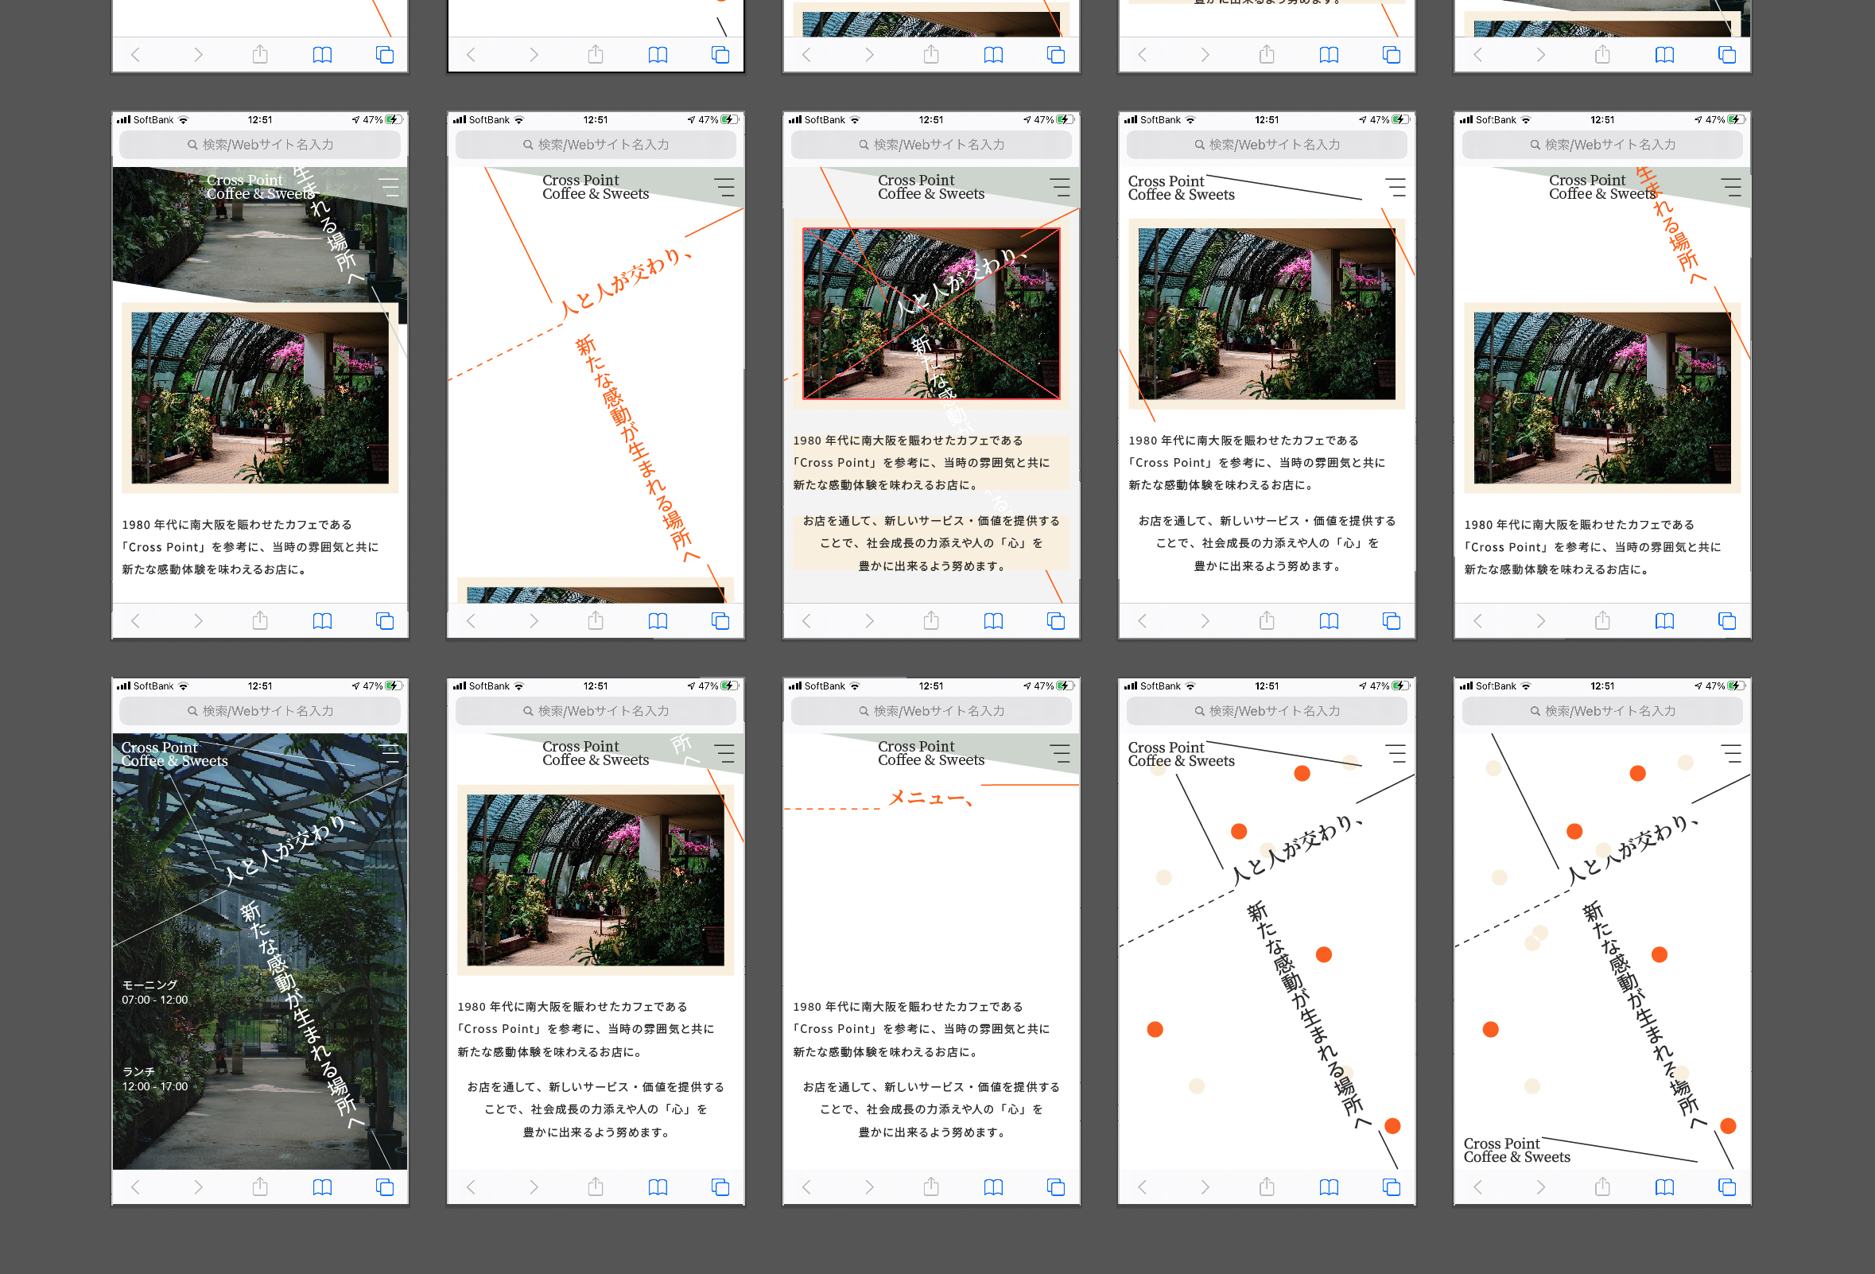
Task: Click ランチ 12:00 - 17:00 hours text
Action: pos(155,1078)
